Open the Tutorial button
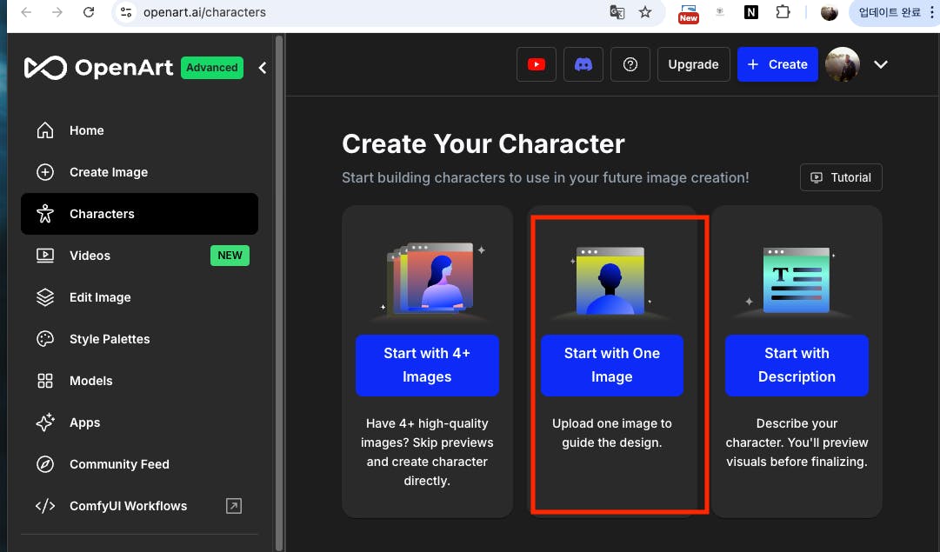 coord(841,177)
